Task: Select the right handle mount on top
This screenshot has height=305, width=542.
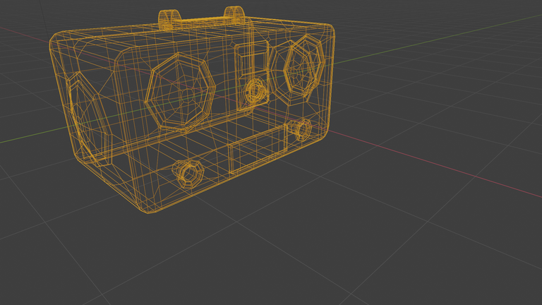Action: [x=235, y=13]
